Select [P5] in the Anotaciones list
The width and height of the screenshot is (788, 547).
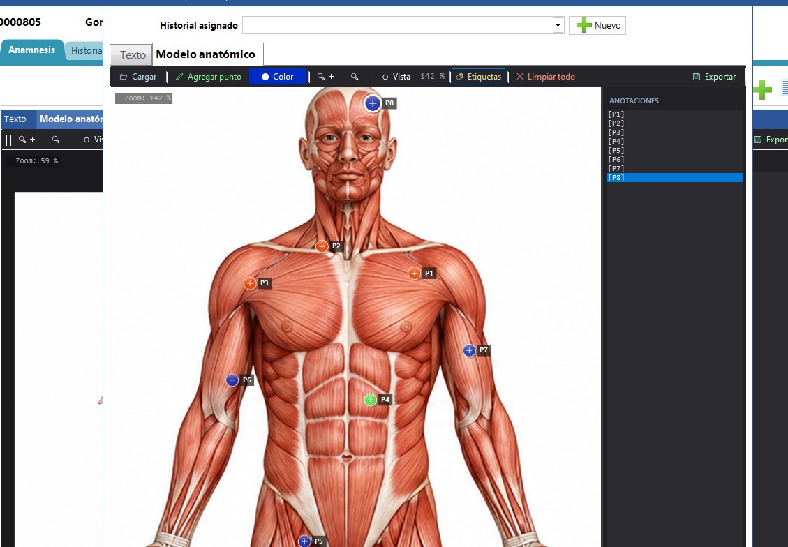pos(674,150)
